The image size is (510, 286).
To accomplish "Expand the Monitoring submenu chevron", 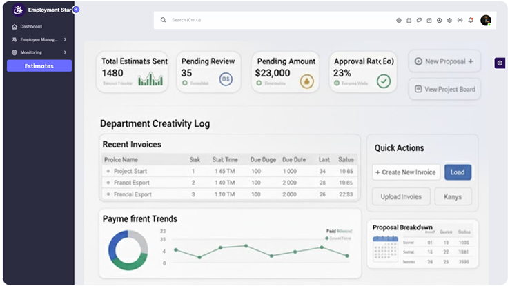I will pos(65,52).
